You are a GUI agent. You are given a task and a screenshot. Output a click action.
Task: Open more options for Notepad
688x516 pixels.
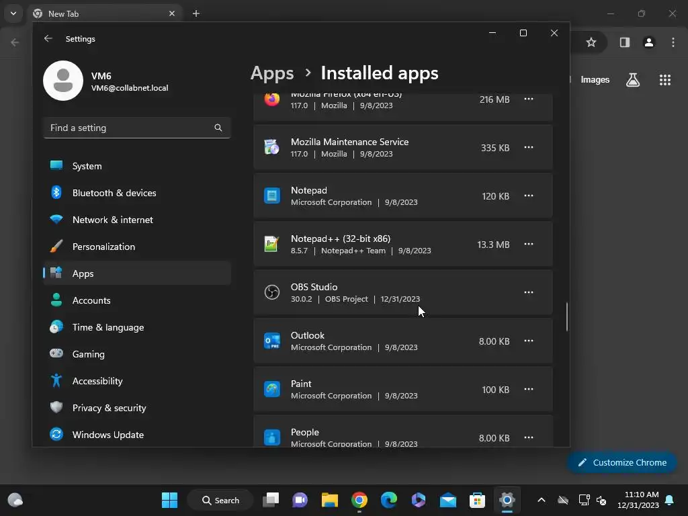529,196
